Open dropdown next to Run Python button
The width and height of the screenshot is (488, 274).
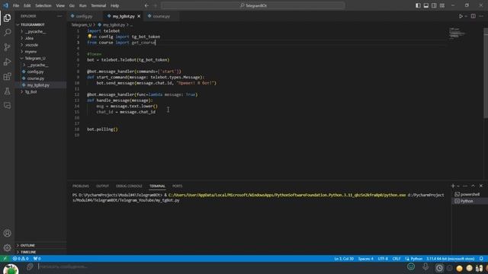tap(466, 16)
